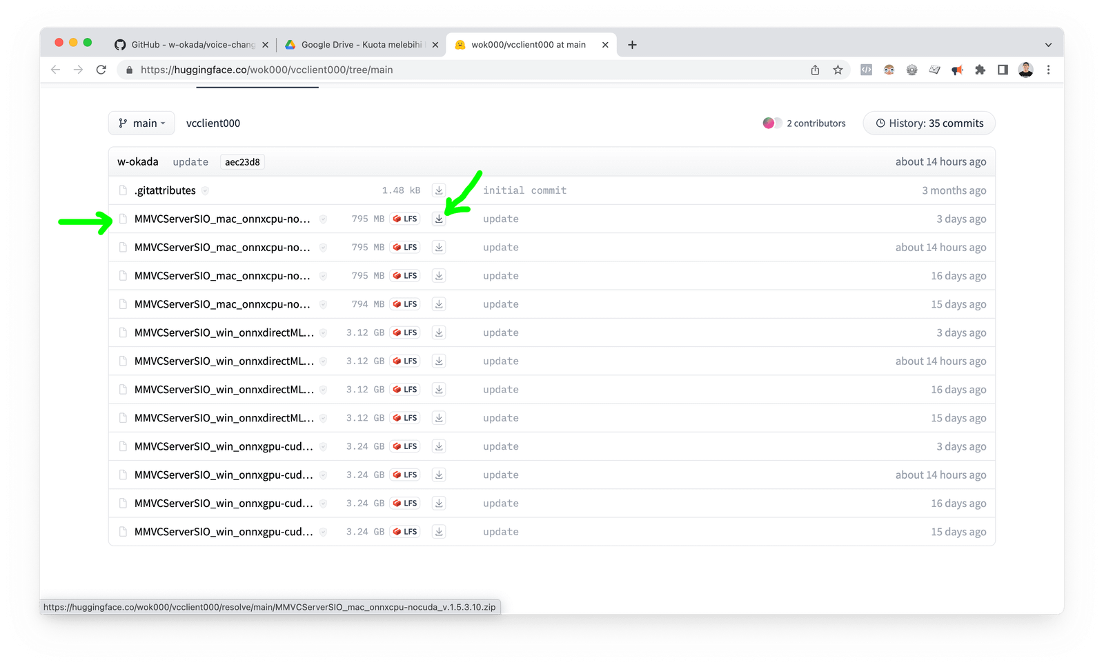Screen dimensions: 1104x667
Task: Close the Google Drive tab
Action: point(435,45)
